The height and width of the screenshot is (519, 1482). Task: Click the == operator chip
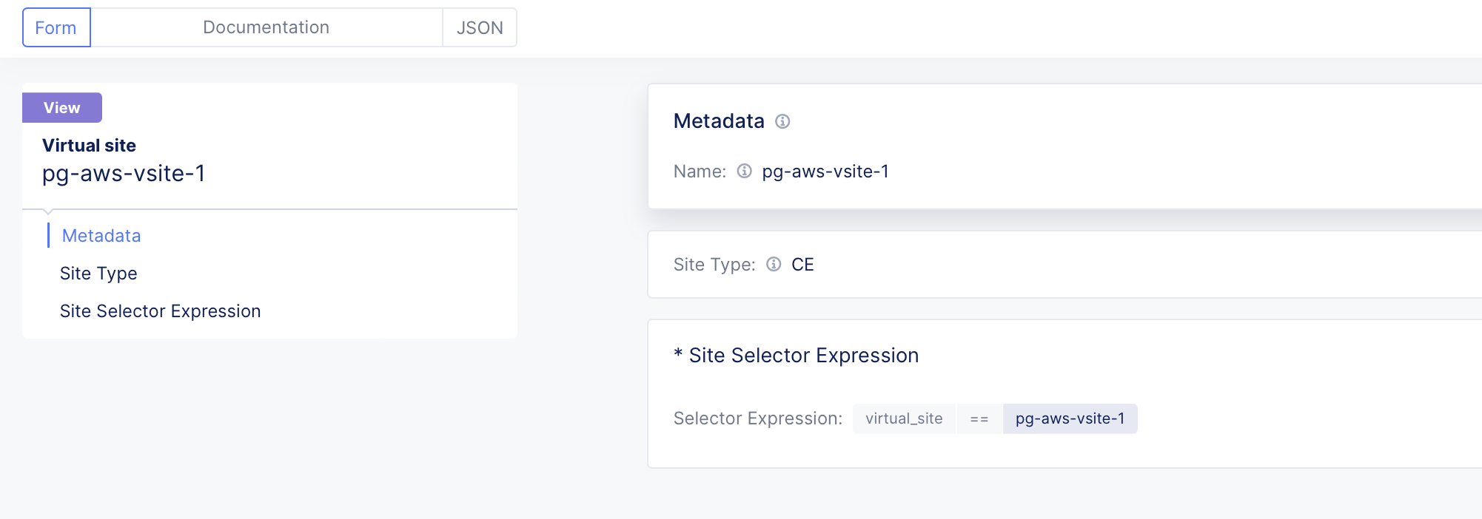pos(979,418)
